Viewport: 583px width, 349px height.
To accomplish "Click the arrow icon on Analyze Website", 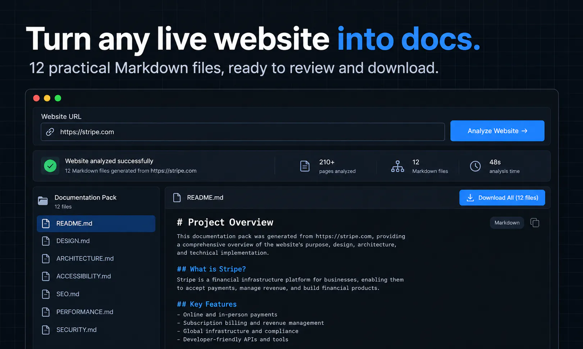I will click(x=524, y=131).
